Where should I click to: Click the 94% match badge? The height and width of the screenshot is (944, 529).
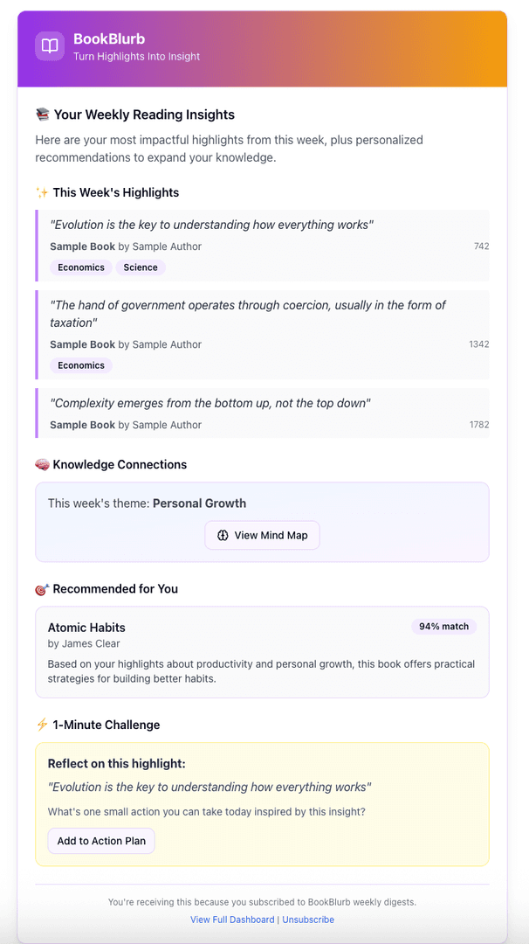point(443,626)
